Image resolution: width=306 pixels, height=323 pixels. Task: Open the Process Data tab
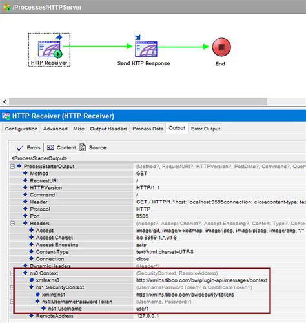(148, 129)
